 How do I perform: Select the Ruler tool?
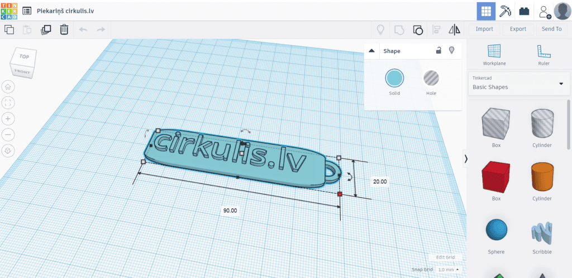[544, 55]
